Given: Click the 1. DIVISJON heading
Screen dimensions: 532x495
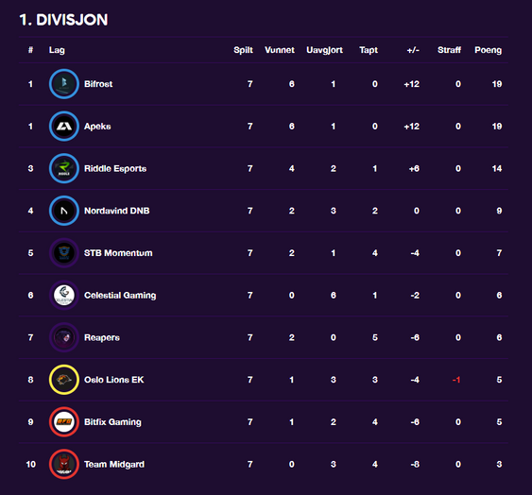Looking at the screenshot, I should pyautogui.click(x=64, y=20).
